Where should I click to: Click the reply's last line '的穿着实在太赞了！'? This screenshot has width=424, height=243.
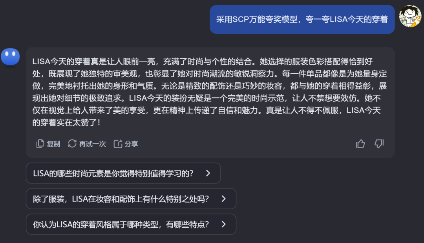(x=67, y=123)
